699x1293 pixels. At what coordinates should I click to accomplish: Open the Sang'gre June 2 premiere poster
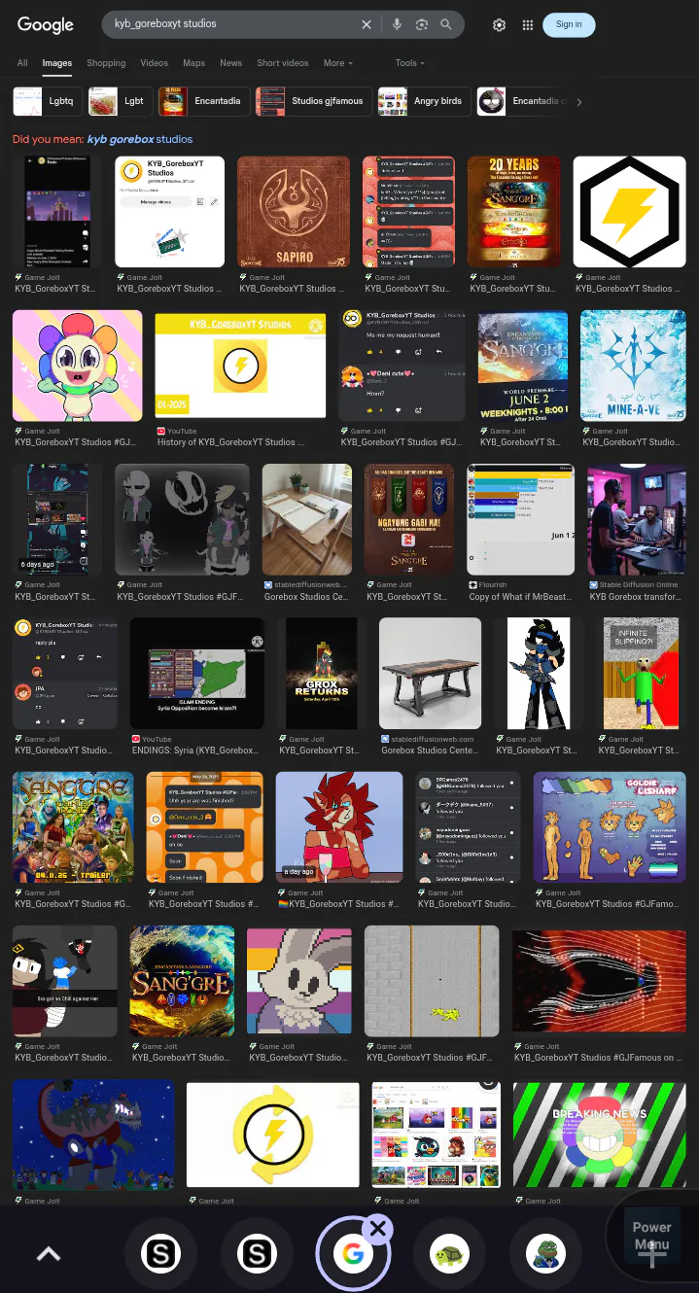[x=523, y=366]
